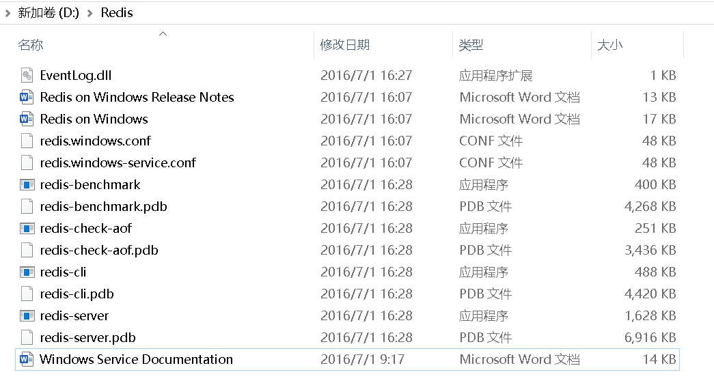
Task: Sort files by 大小 column header
Action: tap(609, 45)
